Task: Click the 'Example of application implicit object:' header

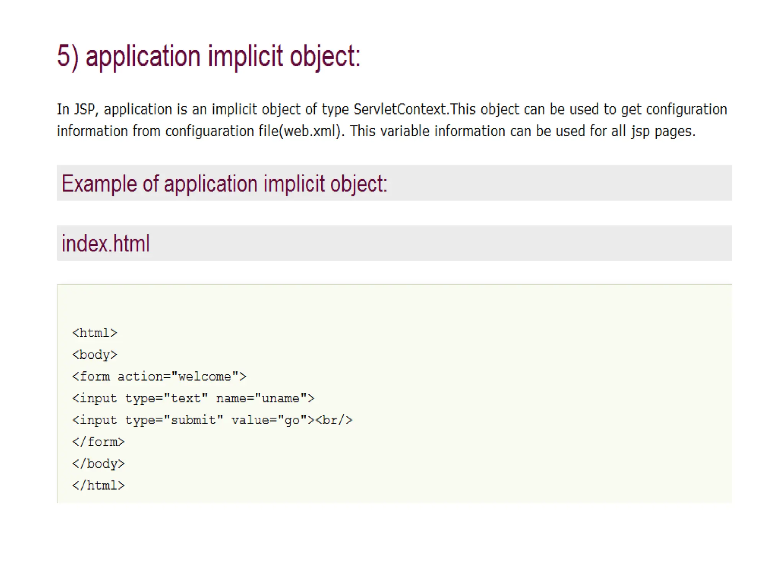Action: (224, 183)
